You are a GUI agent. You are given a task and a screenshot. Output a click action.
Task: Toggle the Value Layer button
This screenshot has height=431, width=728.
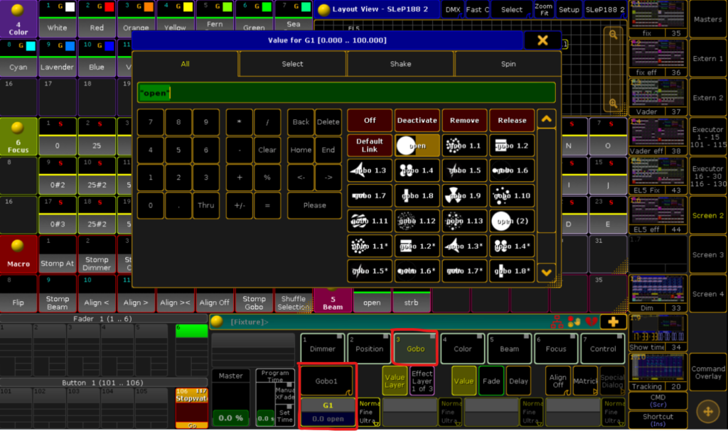pos(395,381)
